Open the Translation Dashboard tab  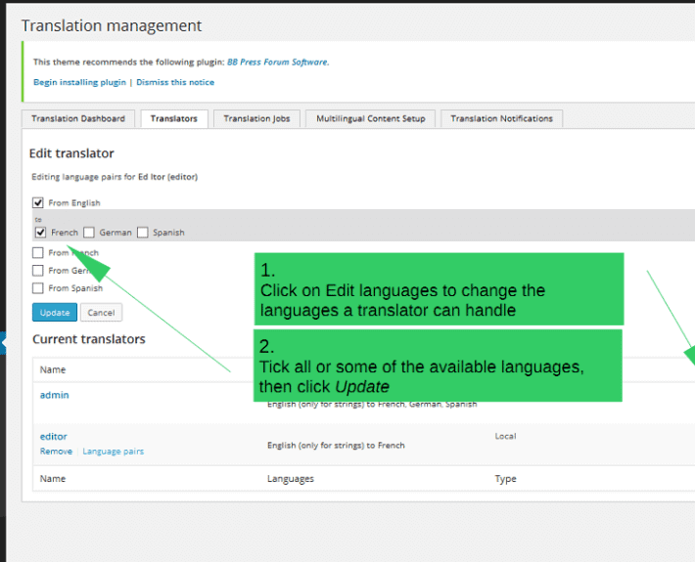(x=78, y=118)
